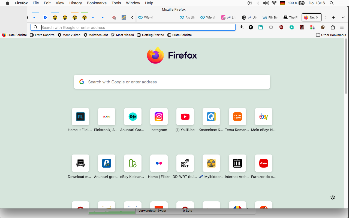
Task: Click the battery 100 % status
Action: 296,3
